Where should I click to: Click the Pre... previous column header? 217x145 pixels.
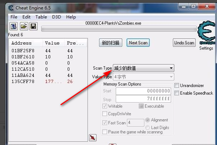point(76,43)
